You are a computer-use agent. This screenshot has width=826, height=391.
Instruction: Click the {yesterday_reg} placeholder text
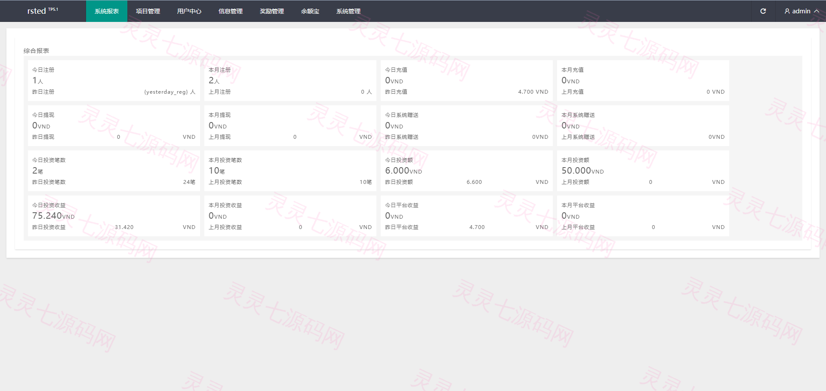click(166, 92)
